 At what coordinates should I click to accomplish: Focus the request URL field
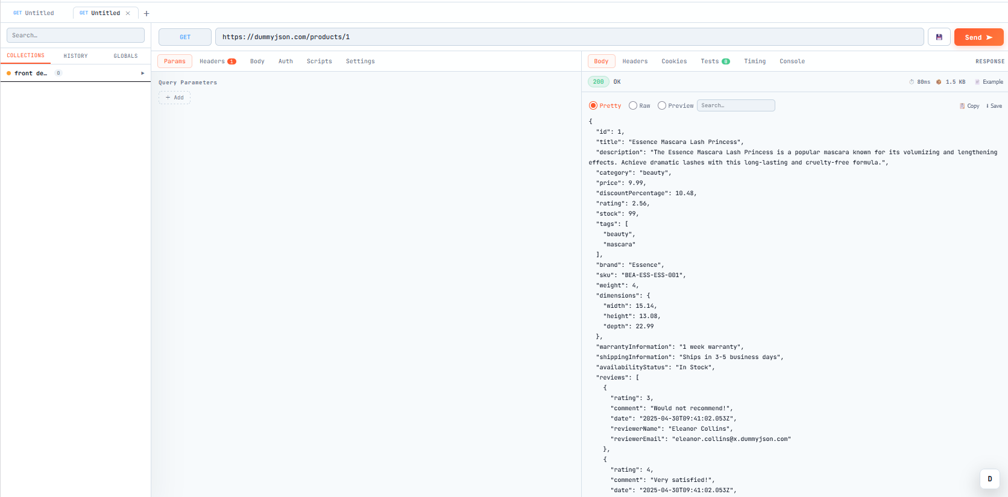coord(569,37)
